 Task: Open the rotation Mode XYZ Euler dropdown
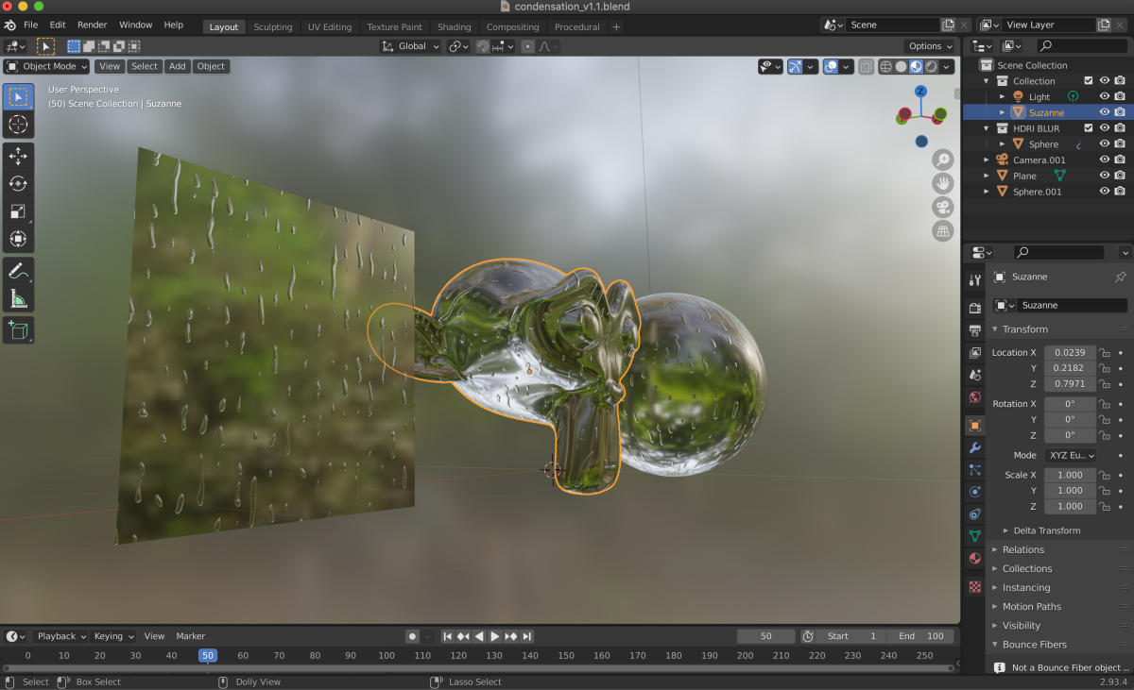tap(1071, 455)
